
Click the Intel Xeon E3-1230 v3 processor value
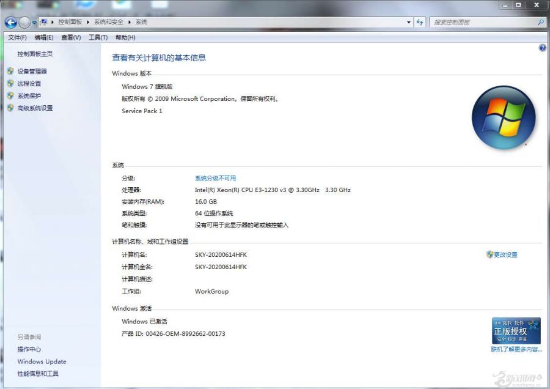coord(273,190)
